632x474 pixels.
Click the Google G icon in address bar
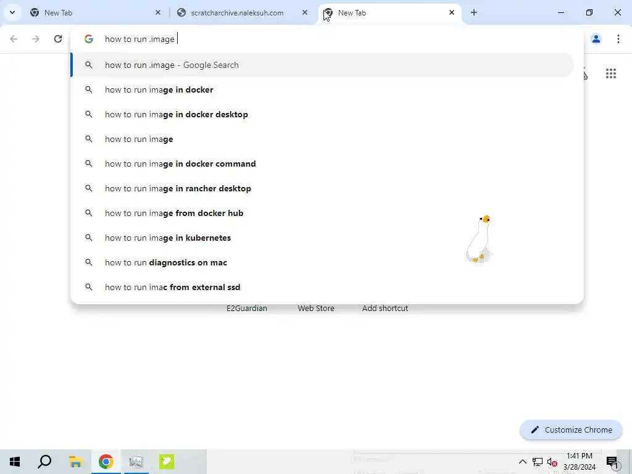89,39
